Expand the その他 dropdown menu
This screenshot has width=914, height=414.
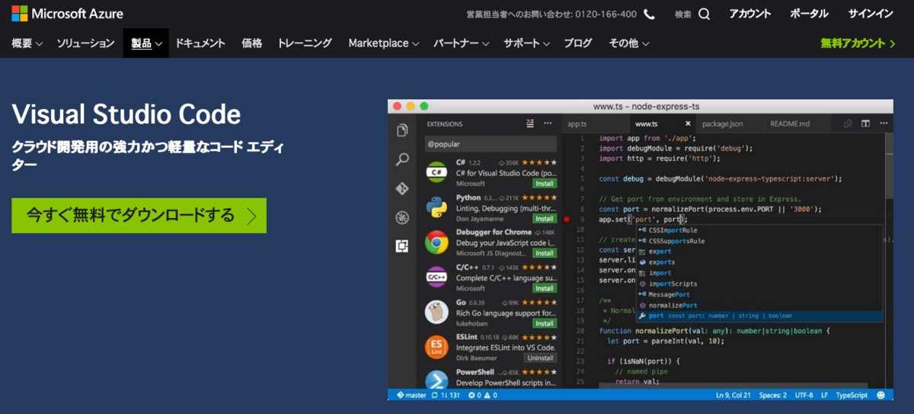628,43
